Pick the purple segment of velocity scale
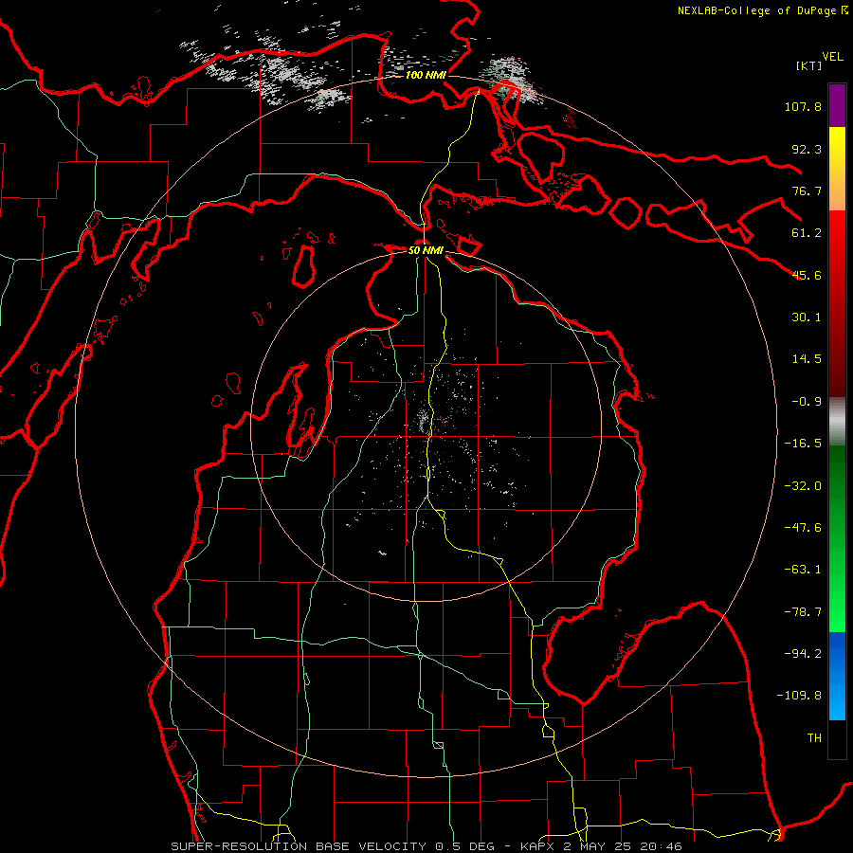 [837, 105]
